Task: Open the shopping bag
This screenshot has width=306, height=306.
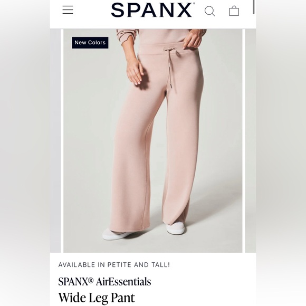Action: (x=234, y=11)
